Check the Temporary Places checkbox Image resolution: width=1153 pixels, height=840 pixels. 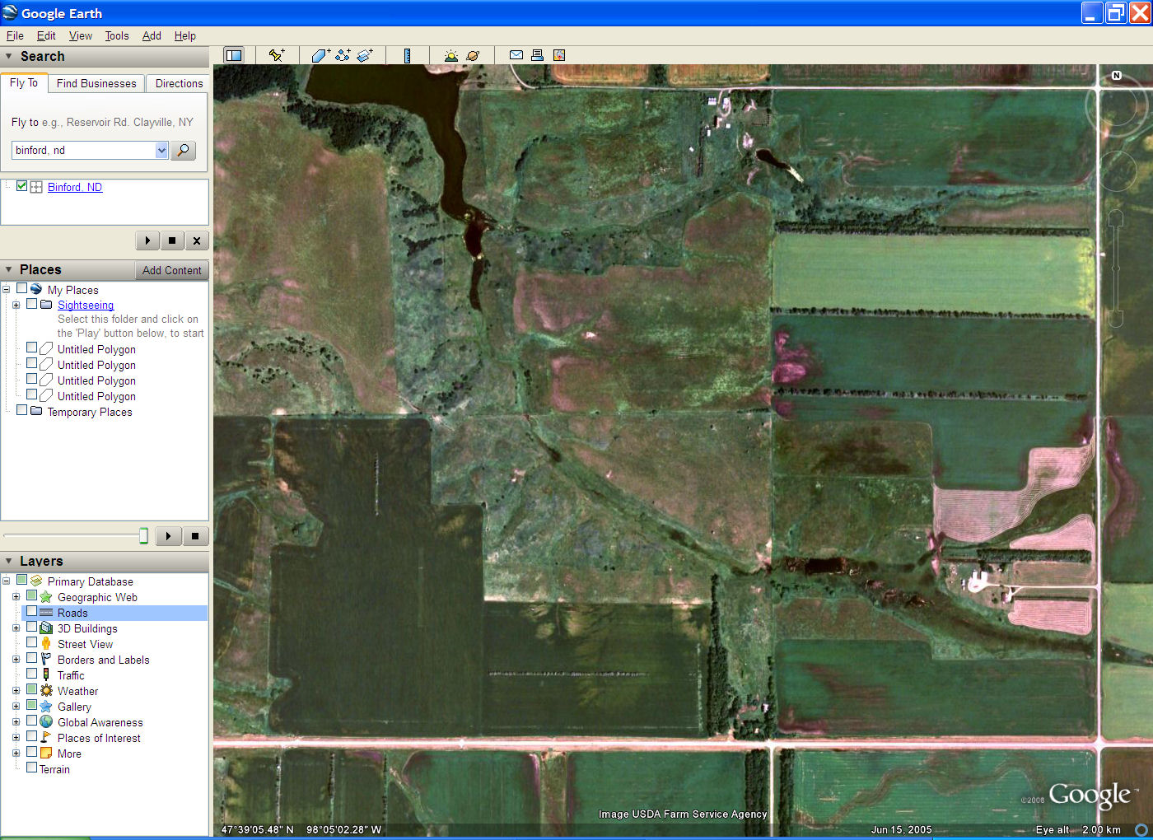point(21,410)
